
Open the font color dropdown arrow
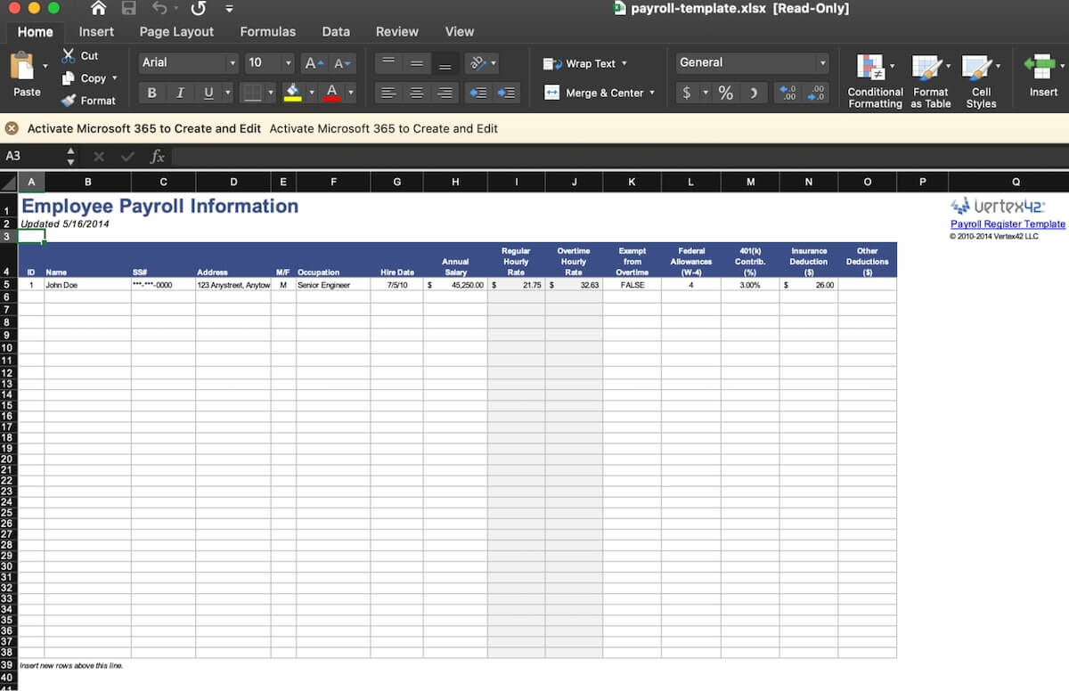(x=351, y=93)
